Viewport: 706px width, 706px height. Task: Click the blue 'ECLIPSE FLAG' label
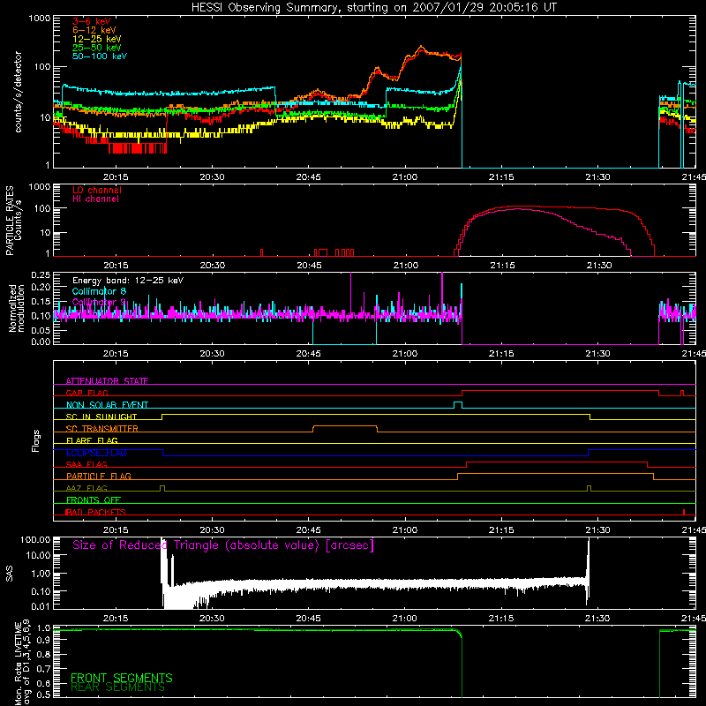tap(96, 453)
